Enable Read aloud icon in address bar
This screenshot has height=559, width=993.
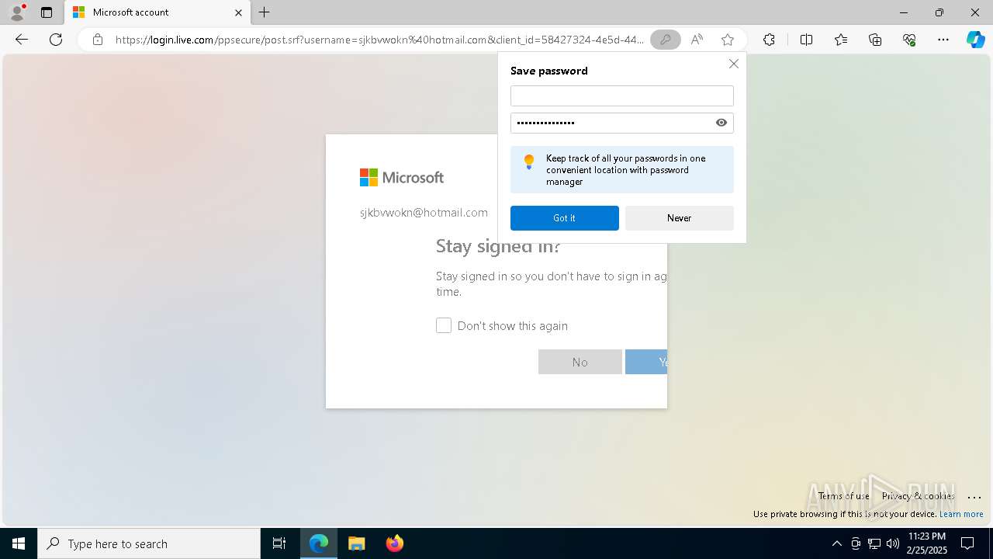coord(697,40)
